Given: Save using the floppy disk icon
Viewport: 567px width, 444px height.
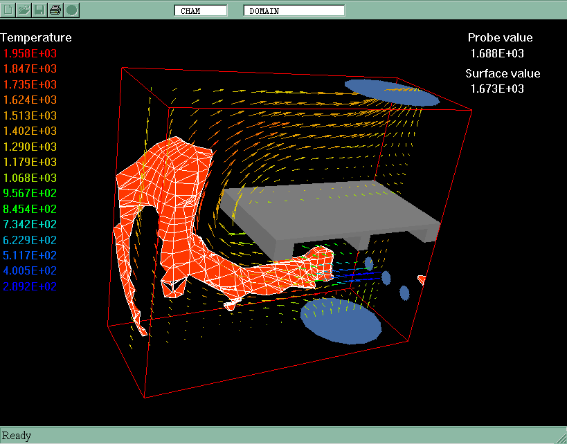Looking at the screenshot, I should [x=39, y=10].
